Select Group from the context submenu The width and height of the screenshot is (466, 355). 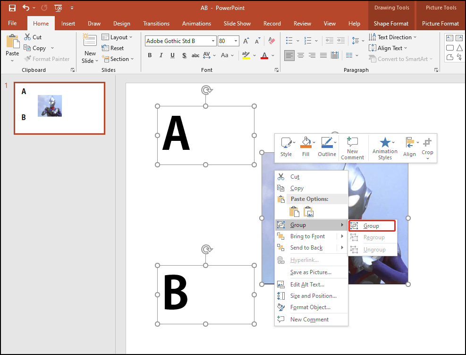pyautogui.click(x=372, y=225)
